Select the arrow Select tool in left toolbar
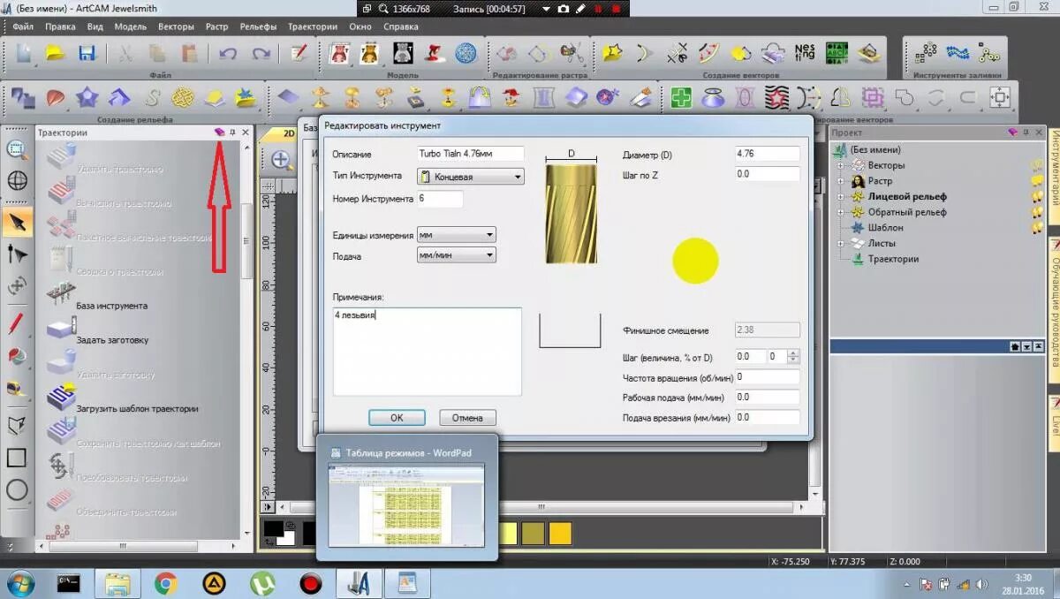Viewport: 1060px width, 599px height. click(x=17, y=222)
